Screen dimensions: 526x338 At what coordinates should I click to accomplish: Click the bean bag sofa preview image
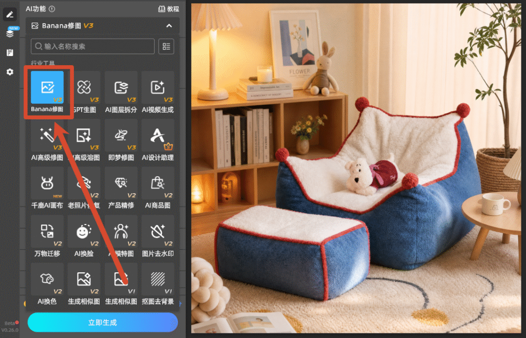tap(356, 168)
